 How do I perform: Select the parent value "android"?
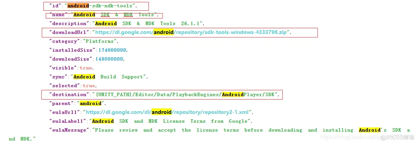90,103
